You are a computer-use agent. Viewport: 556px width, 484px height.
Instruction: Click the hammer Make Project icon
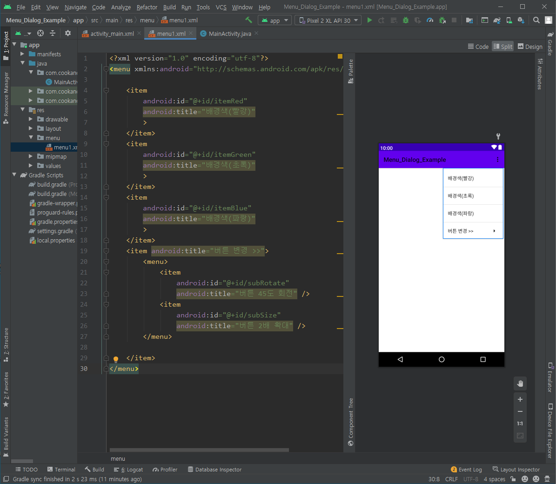248,20
